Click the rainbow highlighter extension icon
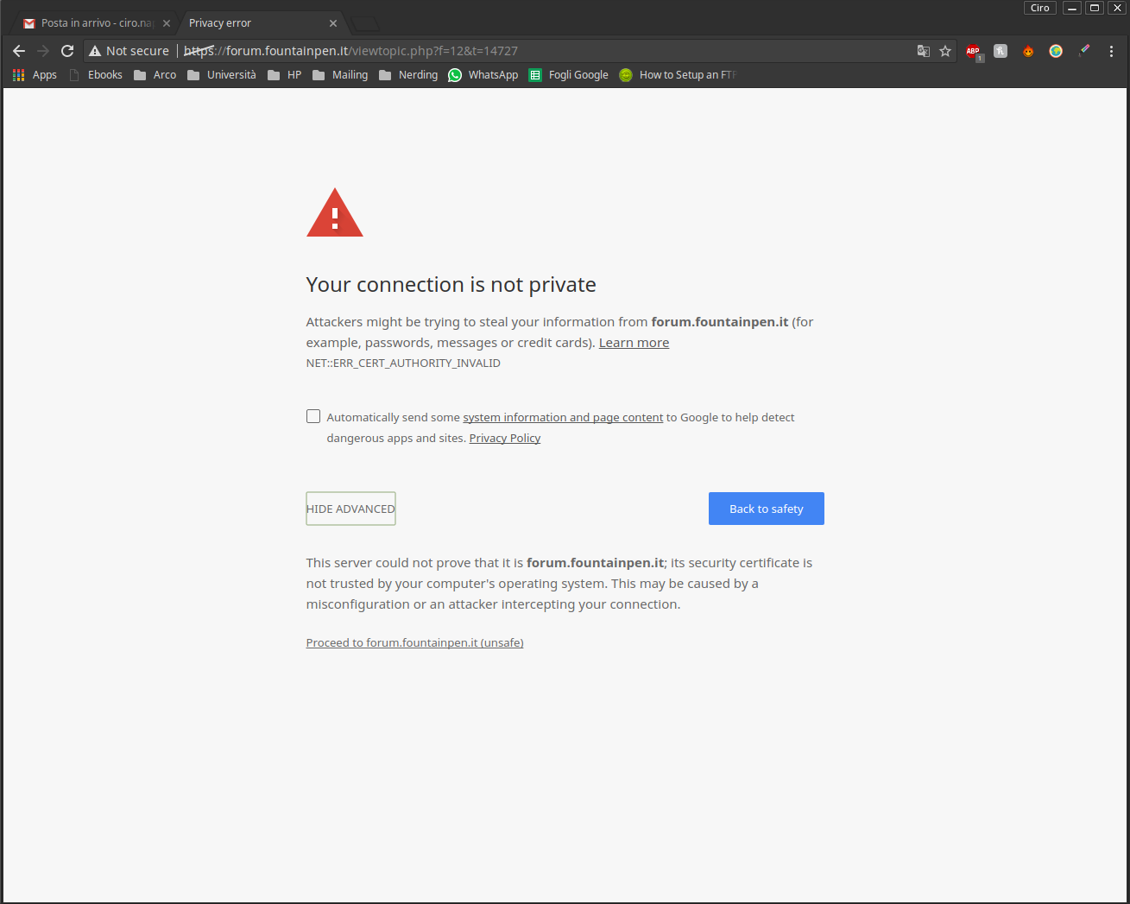 click(1083, 51)
